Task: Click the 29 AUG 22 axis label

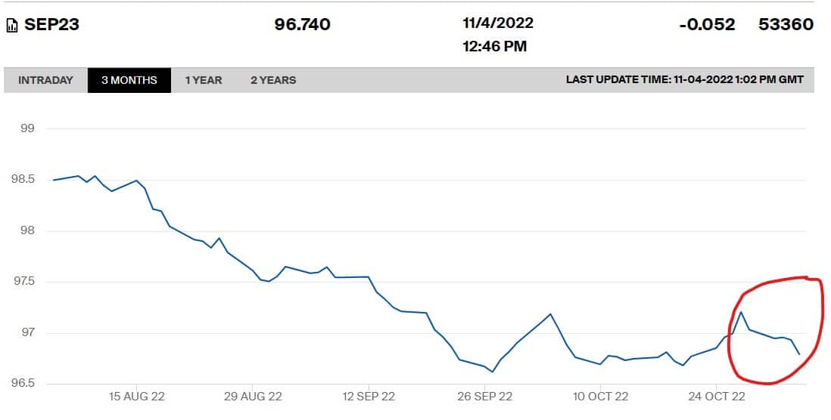Action: coord(253,396)
